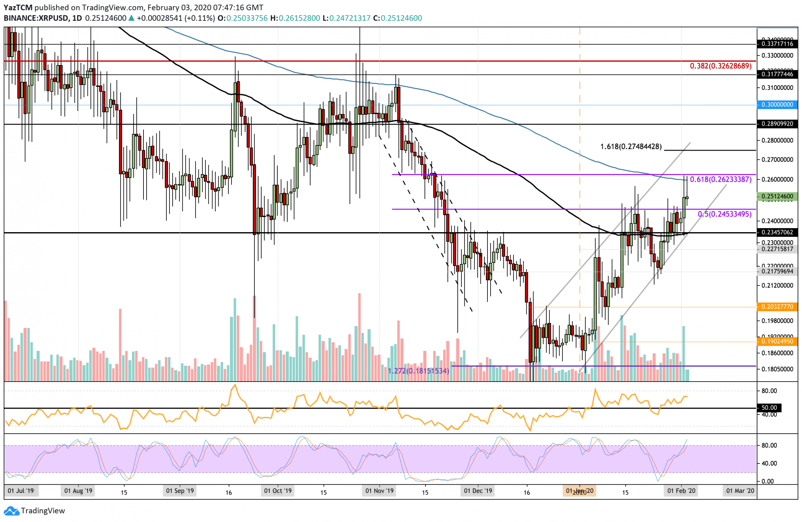Click the orange 0.19024950 price tag
The height and width of the screenshot is (522, 802).
(x=777, y=342)
